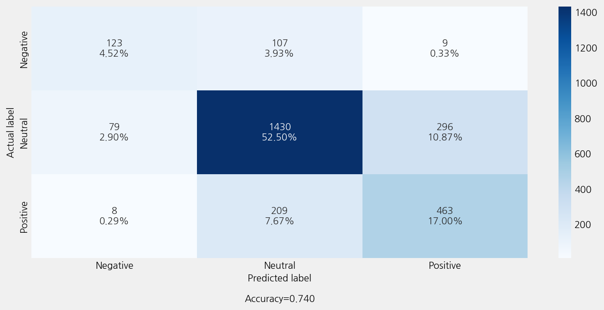This screenshot has width=604, height=310.
Task: Click the cell showing 209 (7.67%)
Action: 279,216
